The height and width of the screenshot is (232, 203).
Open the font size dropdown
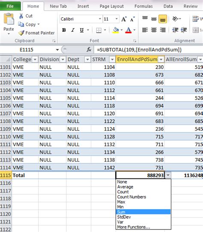click(x=116, y=19)
